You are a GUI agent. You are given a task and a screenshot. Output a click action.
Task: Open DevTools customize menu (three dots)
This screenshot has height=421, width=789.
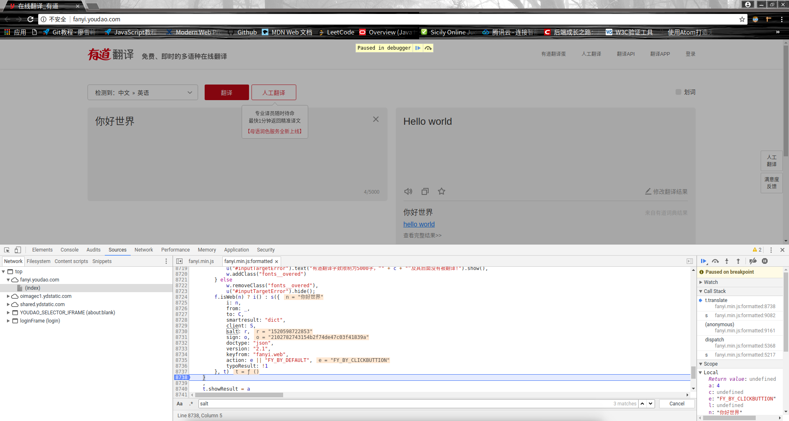pos(771,250)
